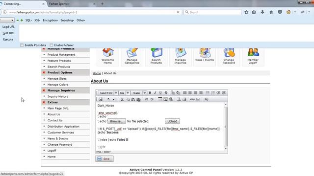Open the HackBar Encryption menu
The width and height of the screenshot is (314, 176).
tap(50, 20)
